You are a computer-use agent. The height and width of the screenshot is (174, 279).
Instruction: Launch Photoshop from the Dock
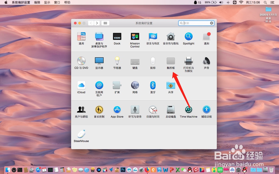123,170
